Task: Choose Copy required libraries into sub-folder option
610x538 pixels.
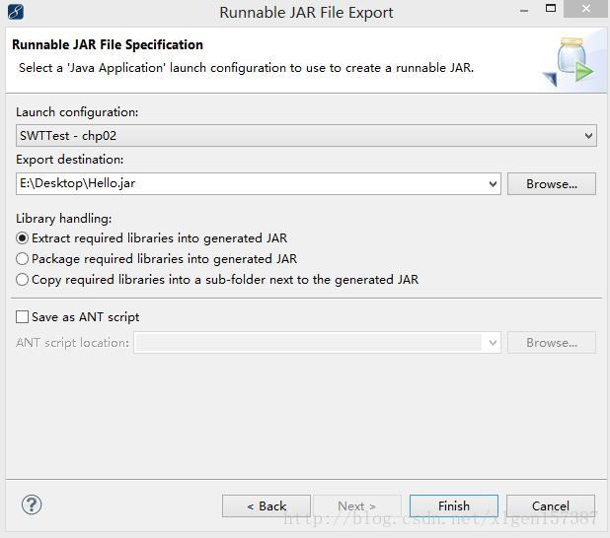Action: 23,280
